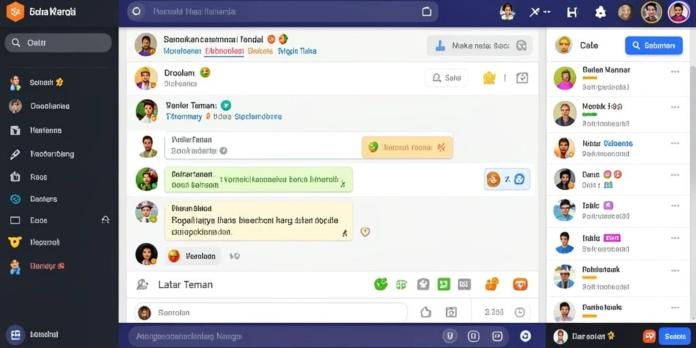Click the H icon in the top bar
This screenshot has height=348, width=696.
point(572,12)
